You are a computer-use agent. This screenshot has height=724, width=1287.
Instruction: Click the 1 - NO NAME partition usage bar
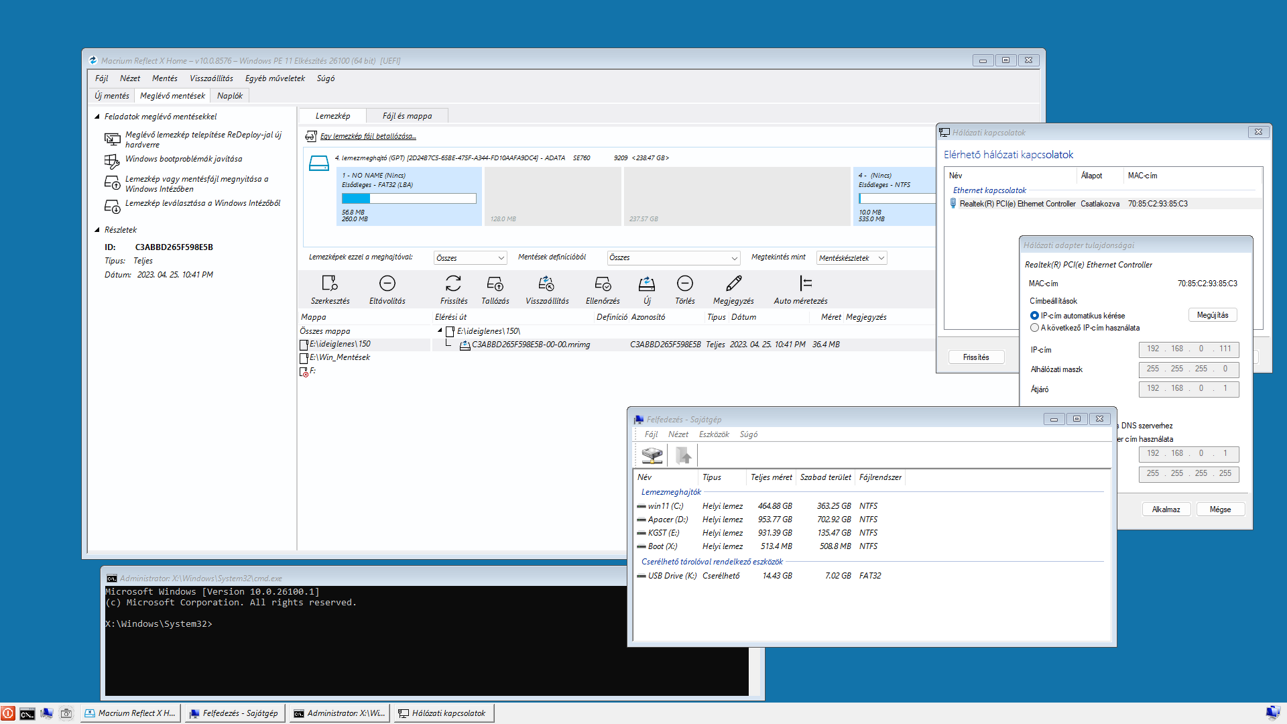409,198
